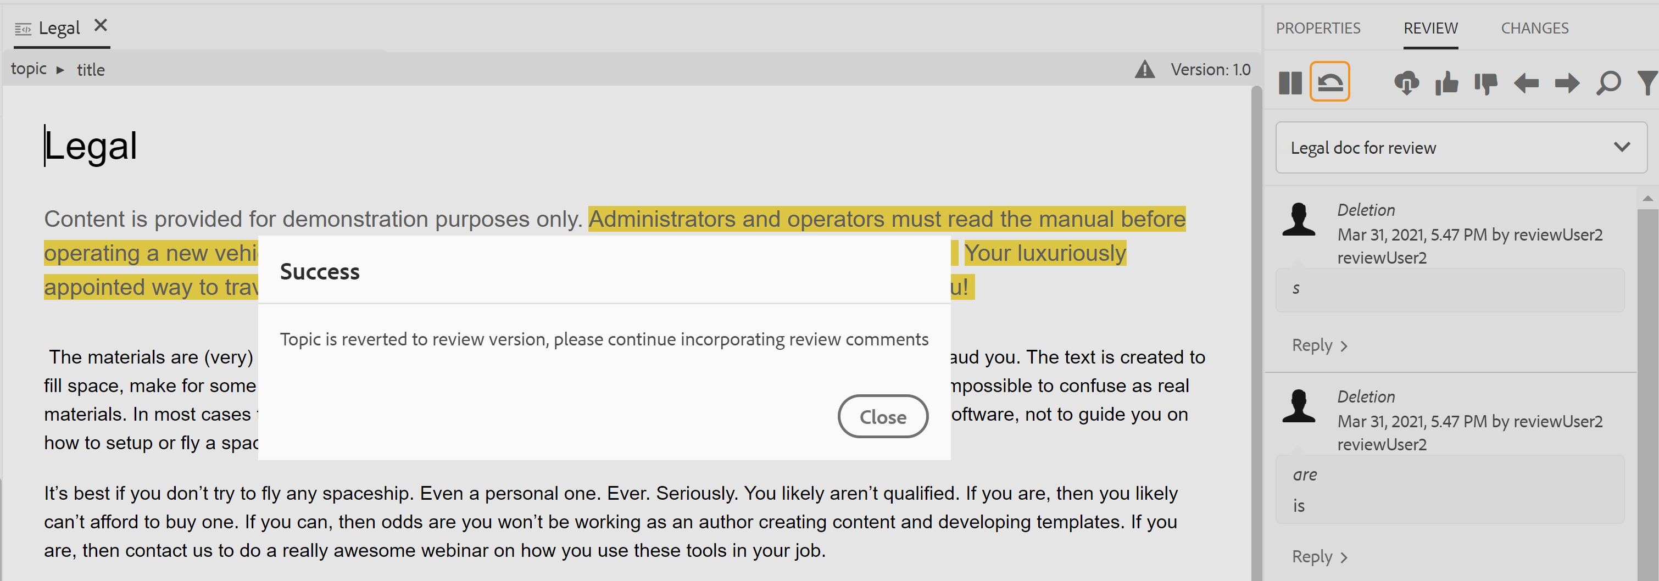The width and height of the screenshot is (1659, 581).
Task: Go to previous comment with left arrow
Action: (1526, 83)
